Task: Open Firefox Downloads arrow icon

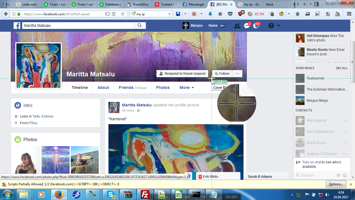Action: pos(210,14)
